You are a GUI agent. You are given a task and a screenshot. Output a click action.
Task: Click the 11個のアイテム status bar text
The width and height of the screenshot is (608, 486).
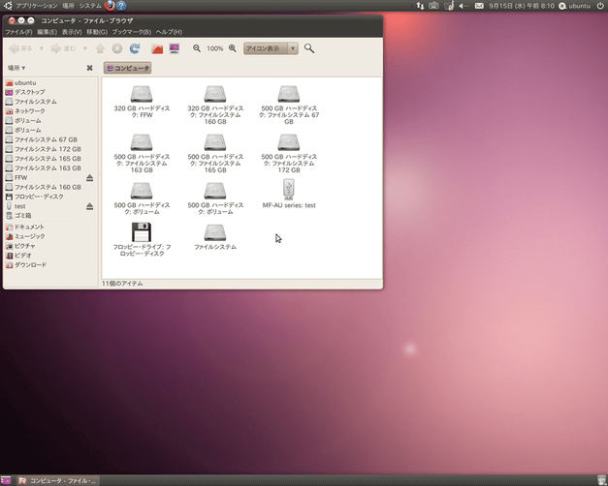(122, 284)
